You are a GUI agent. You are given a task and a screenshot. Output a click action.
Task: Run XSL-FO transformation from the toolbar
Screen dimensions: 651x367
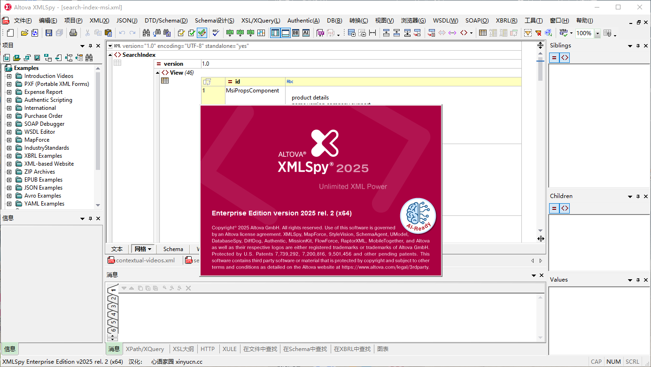click(240, 33)
